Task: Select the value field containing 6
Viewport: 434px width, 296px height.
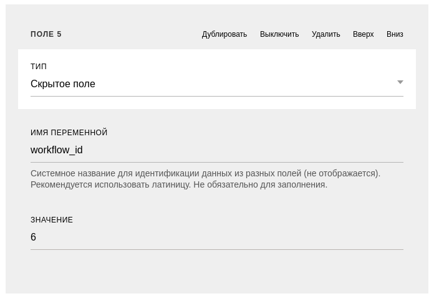Action: [x=217, y=237]
